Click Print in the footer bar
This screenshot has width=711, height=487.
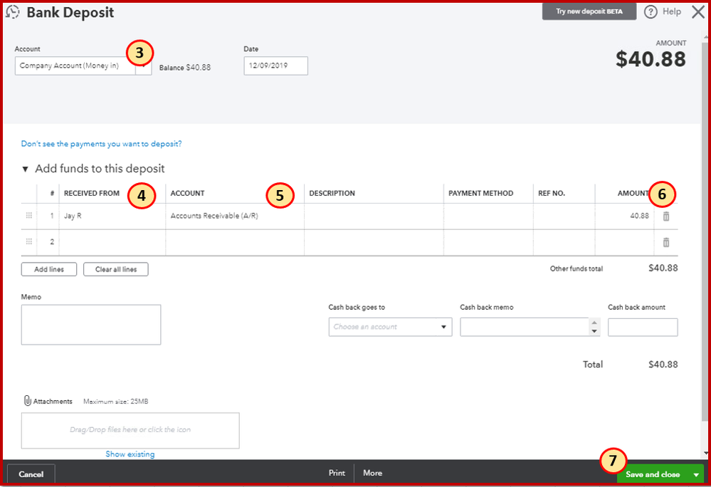(x=337, y=473)
